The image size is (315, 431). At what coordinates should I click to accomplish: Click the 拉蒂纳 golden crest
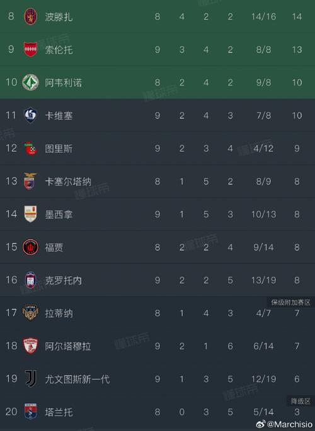click(x=30, y=313)
